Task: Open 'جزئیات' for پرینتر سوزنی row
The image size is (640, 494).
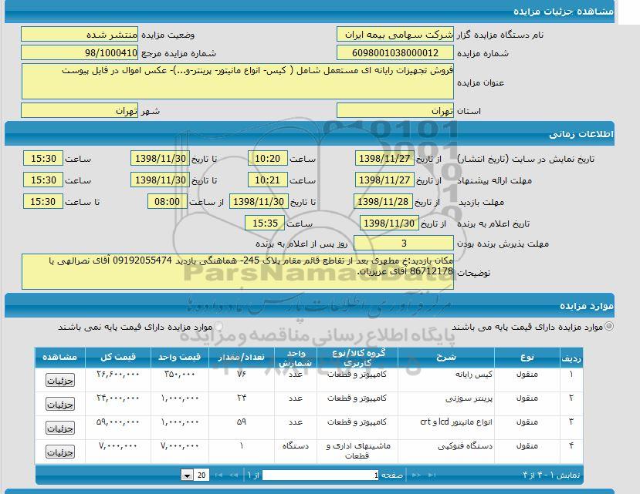Action: 60,405
